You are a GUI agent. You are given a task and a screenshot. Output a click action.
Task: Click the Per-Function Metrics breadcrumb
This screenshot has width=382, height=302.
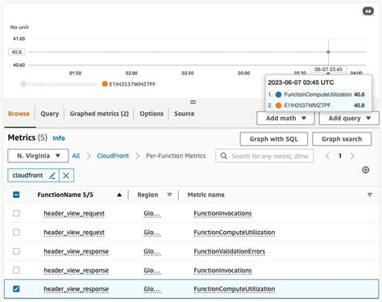176,156
